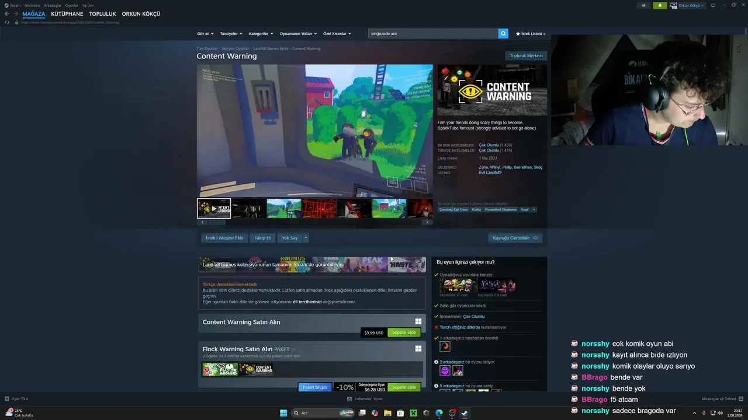Screen dimensions: 748x420
Task: Switch to the KÜTÜPHANE tab
Action: 67,14
